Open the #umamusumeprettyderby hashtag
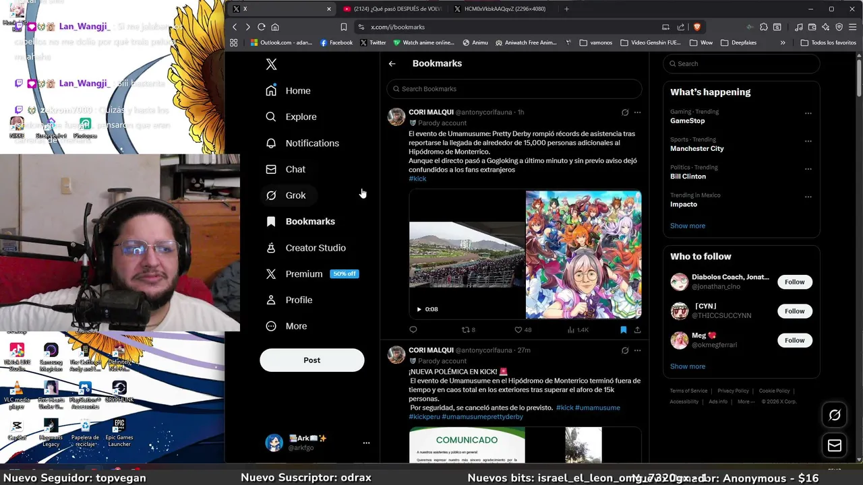The image size is (863, 485). click(482, 416)
